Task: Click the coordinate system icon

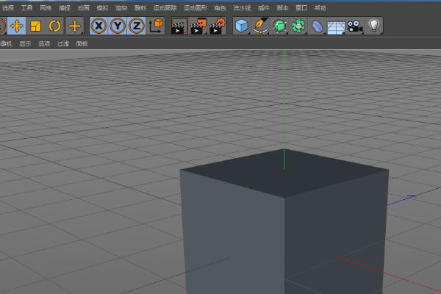Action: pos(156,26)
